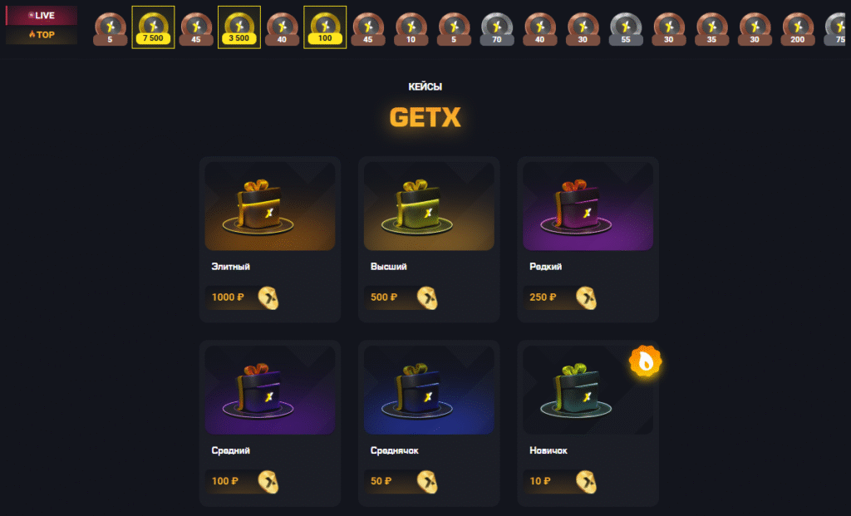The width and height of the screenshot is (851, 516).
Task: Click the bronze coin showing 35
Action: pos(711,29)
